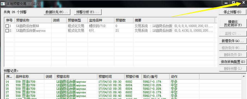Close the 本地预警交易 window
The width and height of the screenshot is (247, 99).
[243, 3]
